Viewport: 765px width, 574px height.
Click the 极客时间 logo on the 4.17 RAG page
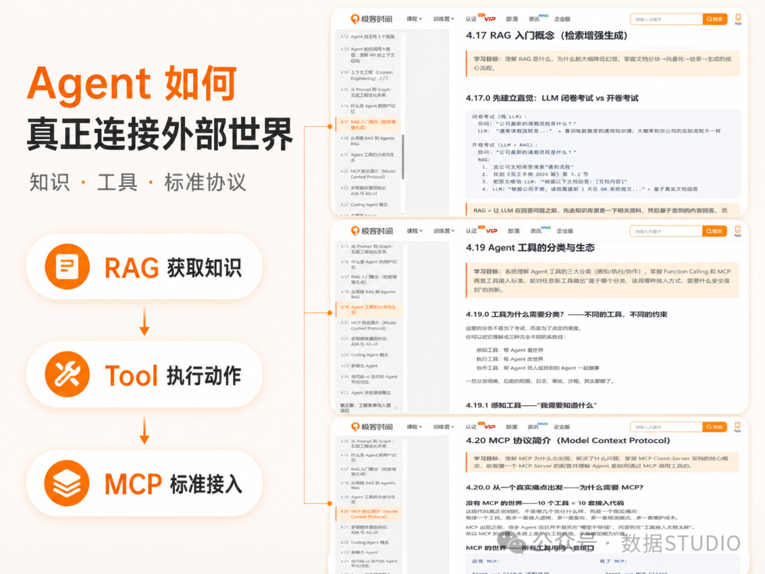click(371, 19)
